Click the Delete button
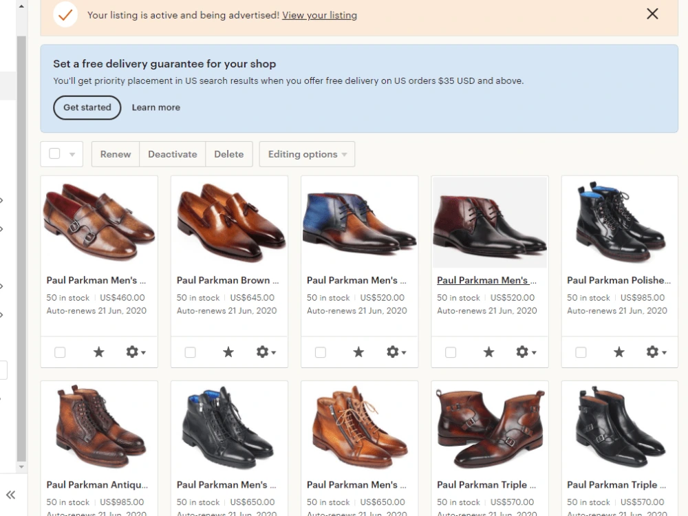The image size is (688, 516). (229, 154)
